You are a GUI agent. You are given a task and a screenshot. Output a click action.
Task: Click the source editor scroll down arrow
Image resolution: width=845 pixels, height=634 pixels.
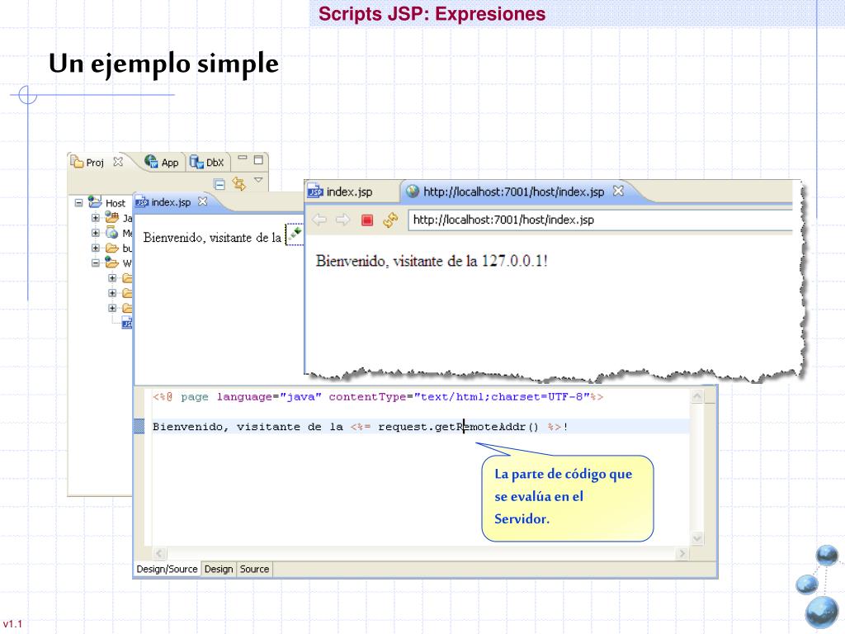coord(696,538)
